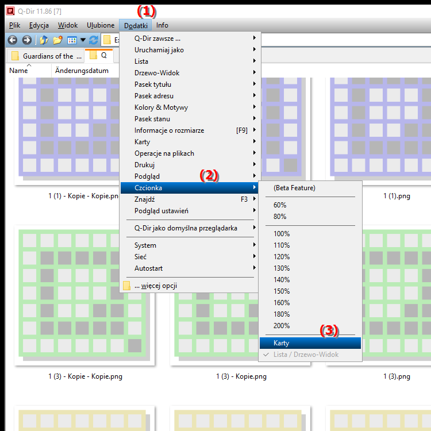Open the Karty entry in the Dodatki menu

pyautogui.click(x=189, y=142)
